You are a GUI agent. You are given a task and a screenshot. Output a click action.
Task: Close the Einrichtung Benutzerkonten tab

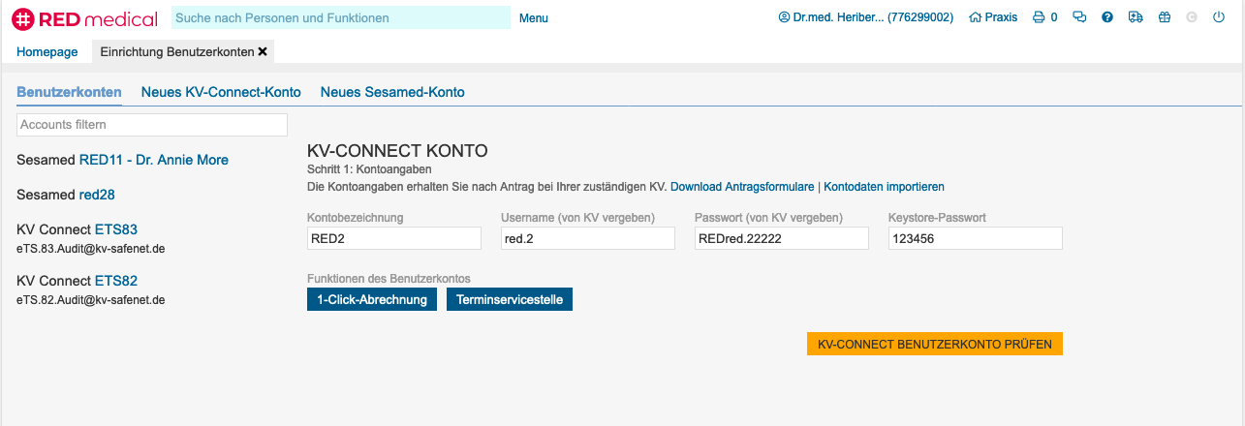pyautogui.click(x=263, y=51)
